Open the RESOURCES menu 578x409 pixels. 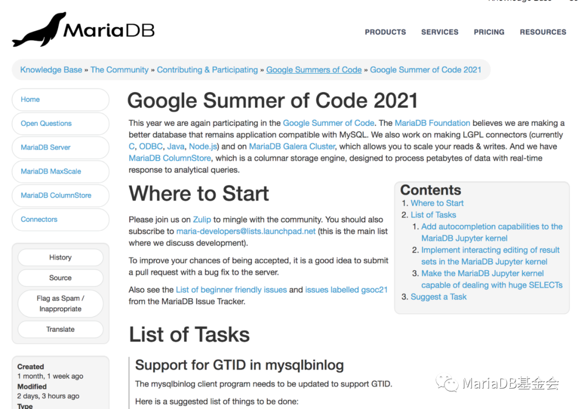coord(543,32)
